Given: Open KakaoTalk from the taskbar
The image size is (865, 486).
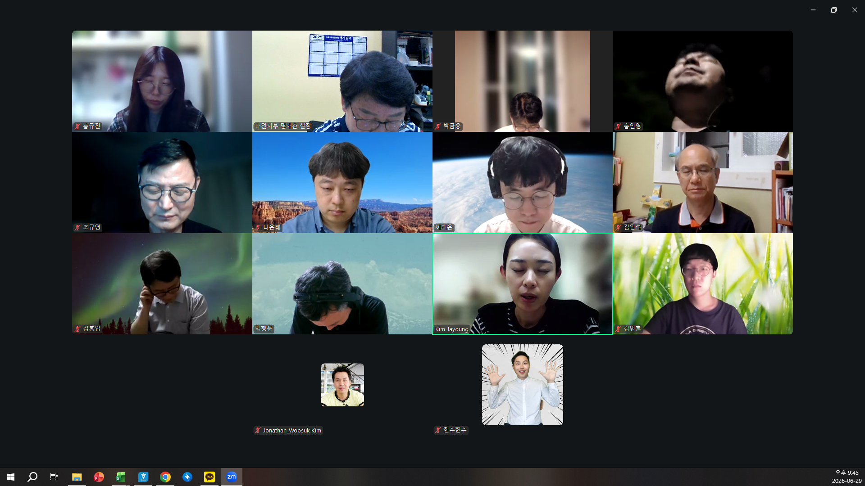Looking at the screenshot, I should [x=209, y=477].
